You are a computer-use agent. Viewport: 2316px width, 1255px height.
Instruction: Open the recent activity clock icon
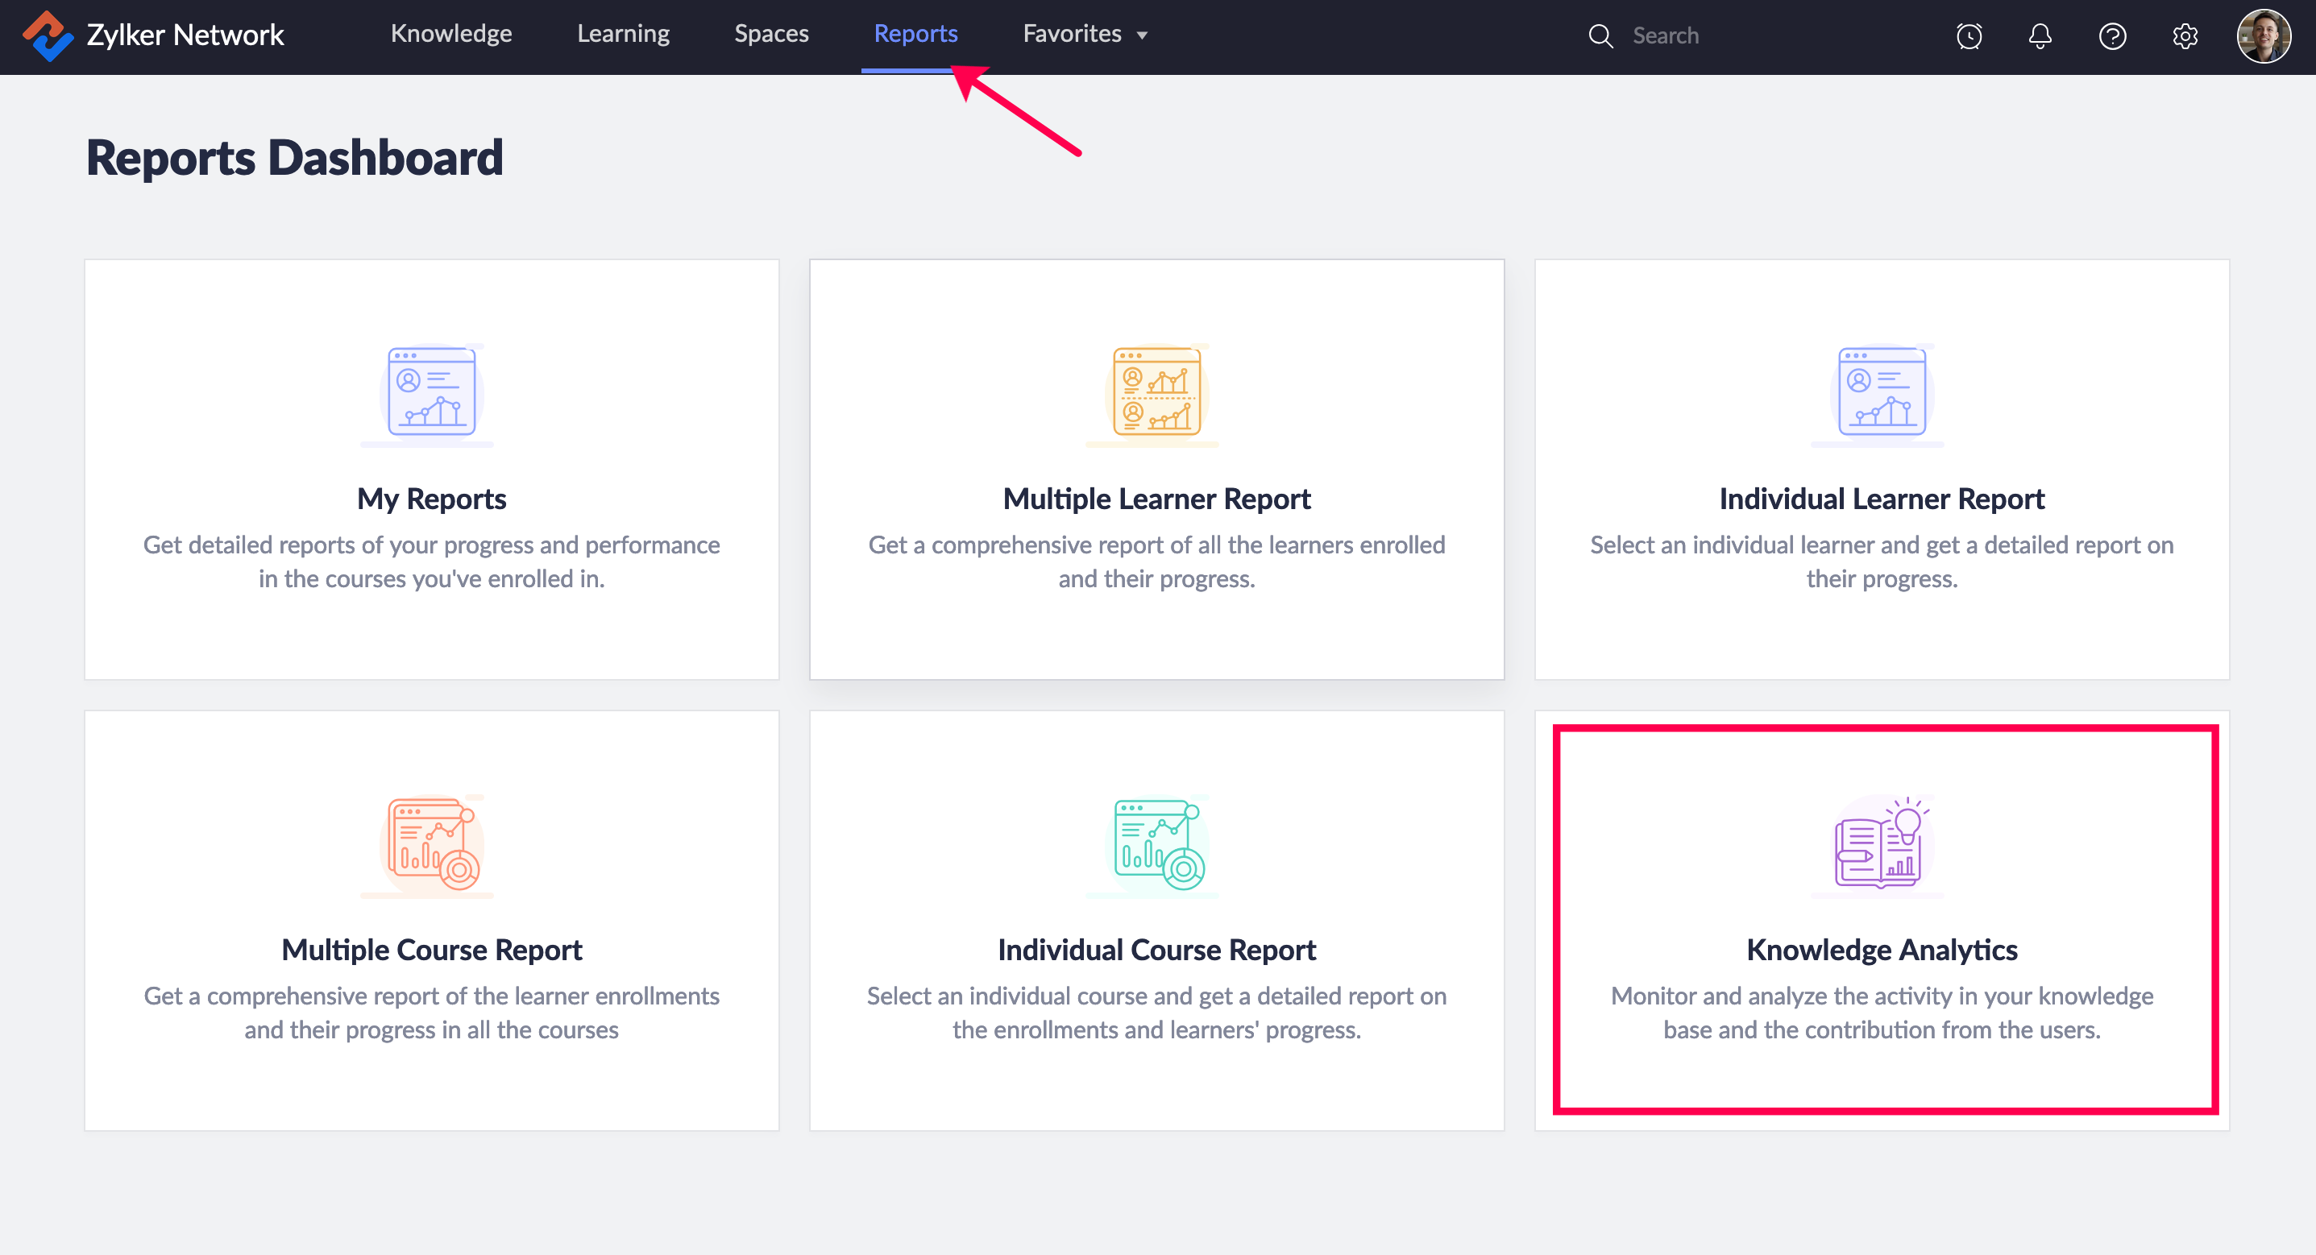pos(1968,36)
